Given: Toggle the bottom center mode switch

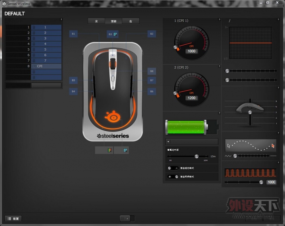Looking at the screenshot, I should tap(127, 218).
